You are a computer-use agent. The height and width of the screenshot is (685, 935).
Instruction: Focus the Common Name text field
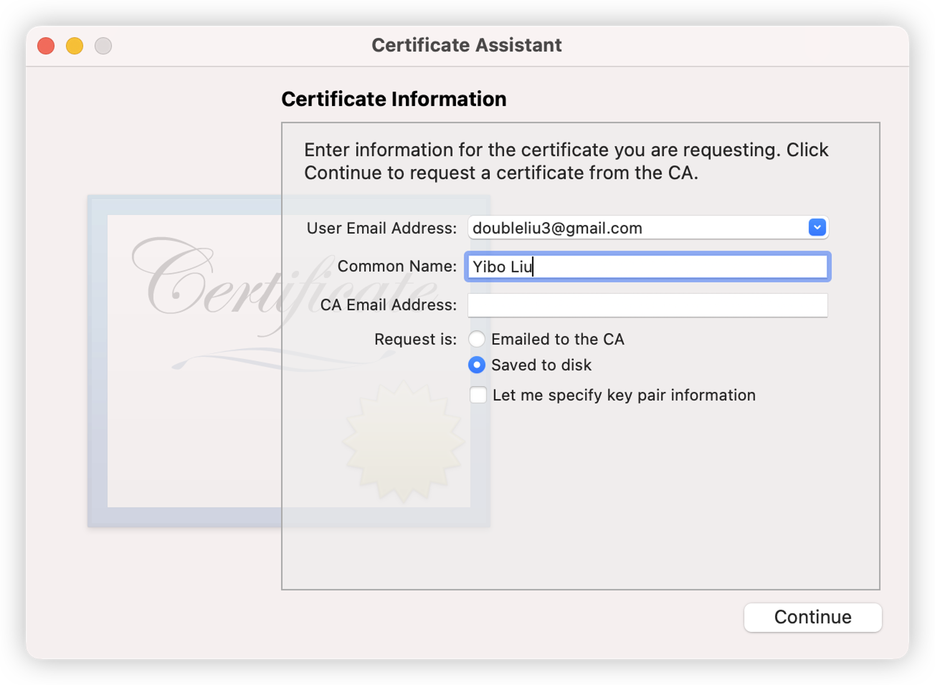pyautogui.click(x=647, y=266)
